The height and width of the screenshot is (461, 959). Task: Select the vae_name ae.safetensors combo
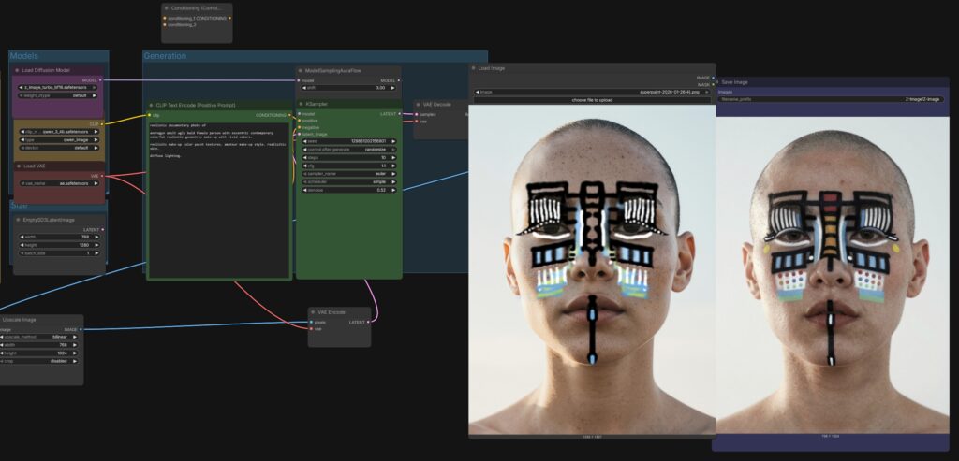(60, 184)
